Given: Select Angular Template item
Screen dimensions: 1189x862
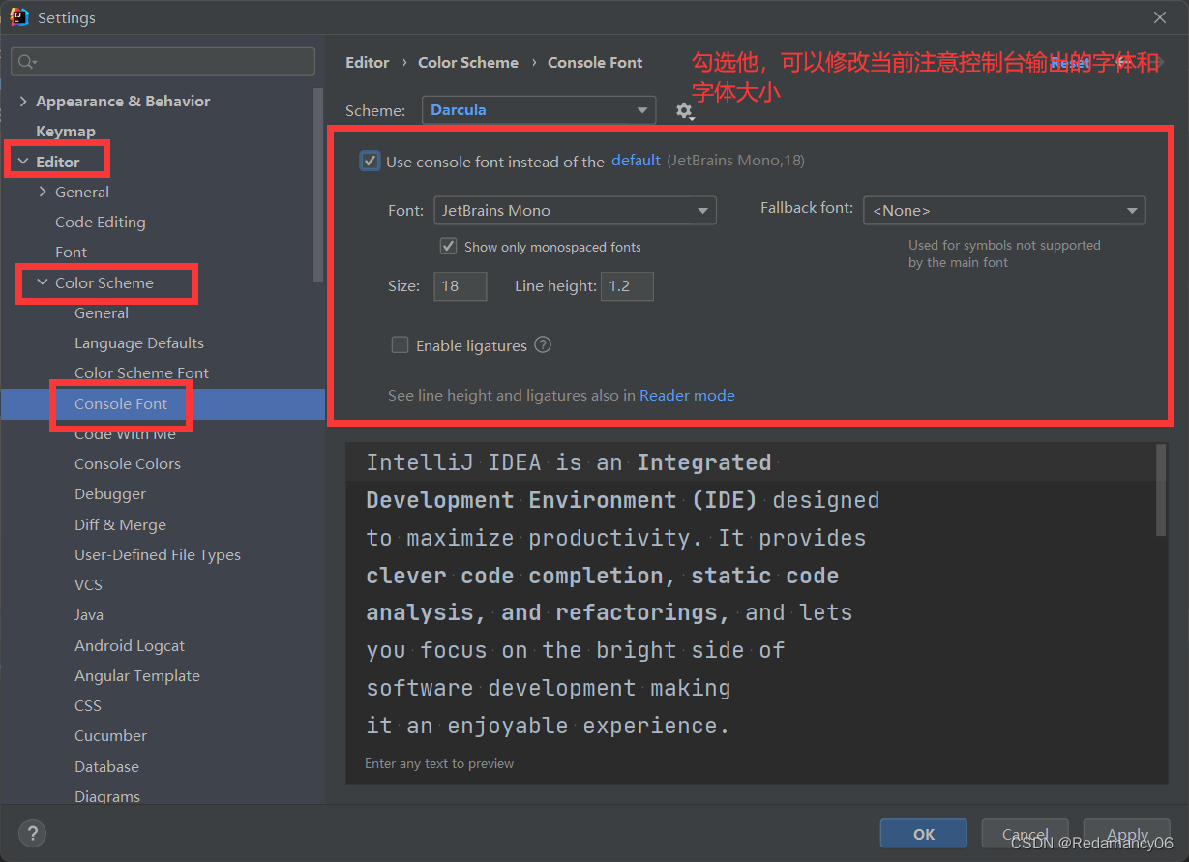Looking at the screenshot, I should pos(137,675).
